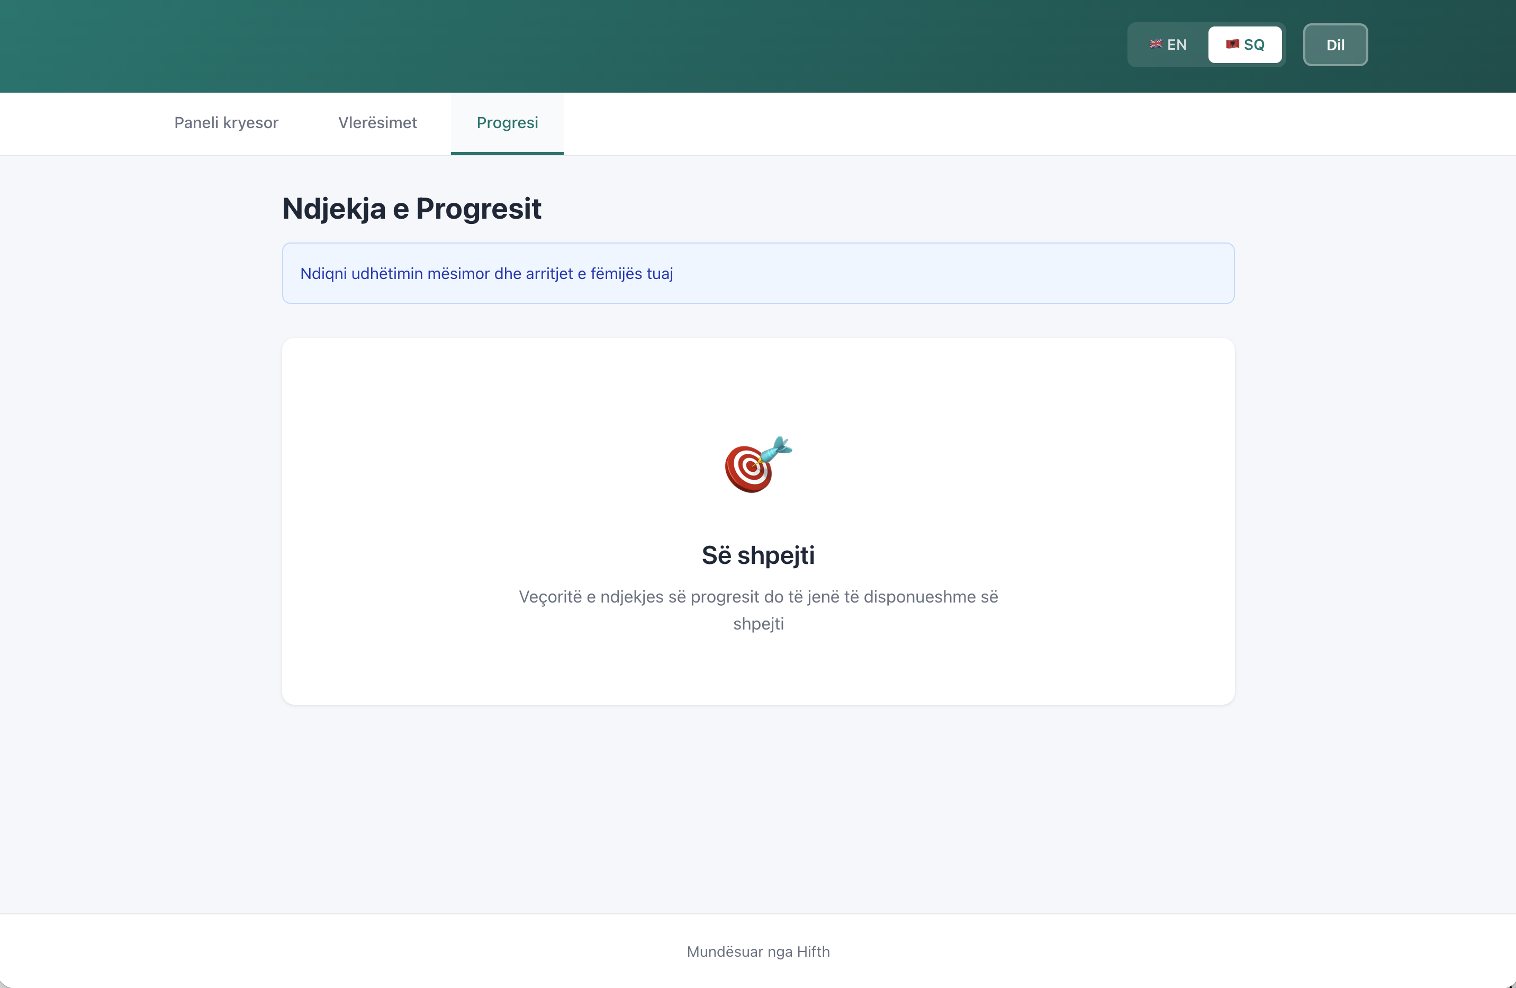Click the blue info banner about learning journey
The height and width of the screenshot is (988, 1516).
click(x=758, y=273)
